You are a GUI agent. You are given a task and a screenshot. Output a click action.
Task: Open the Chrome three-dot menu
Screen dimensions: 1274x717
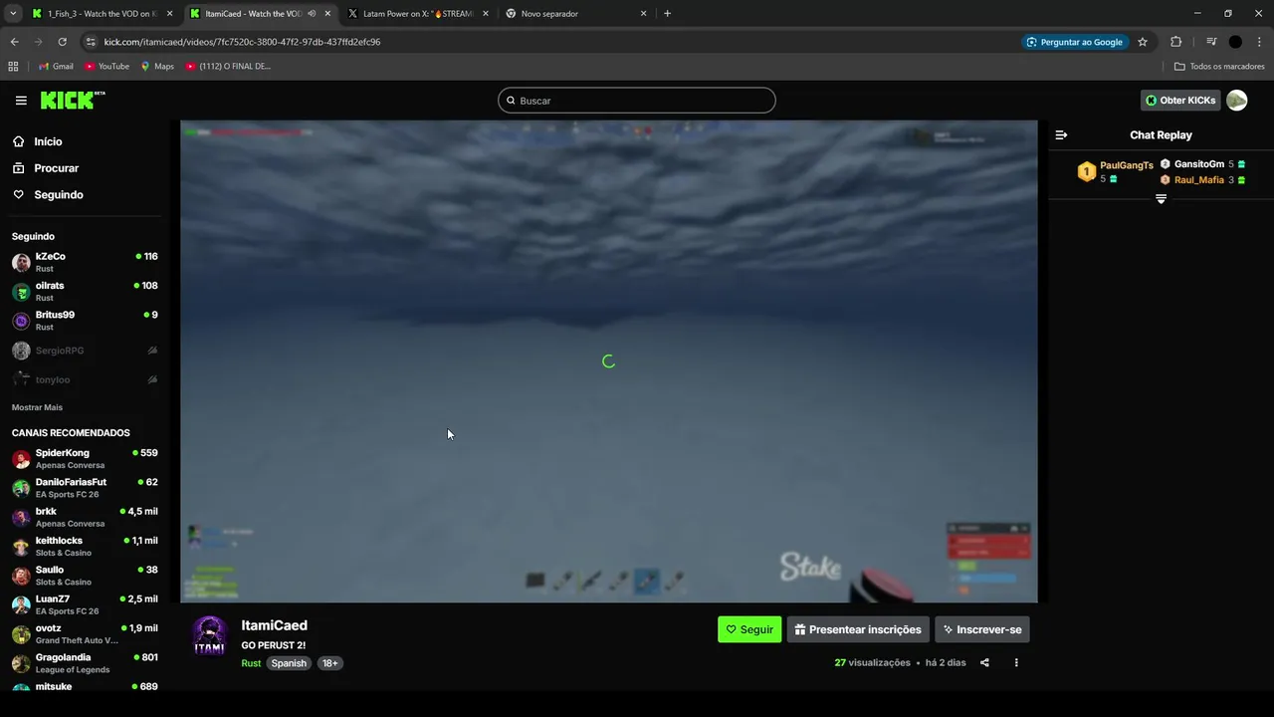pos(1259,42)
